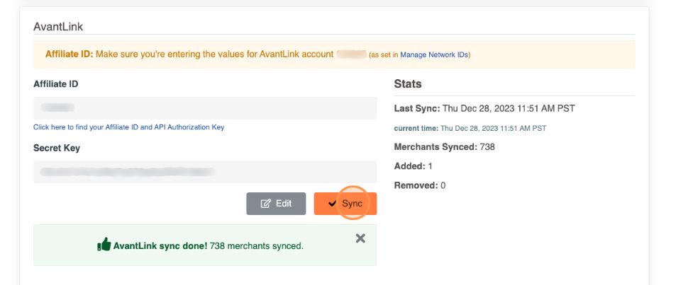Screen dimensions: 688x285
Task: Focus the Affiliate ID input field
Action: pos(204,108)
